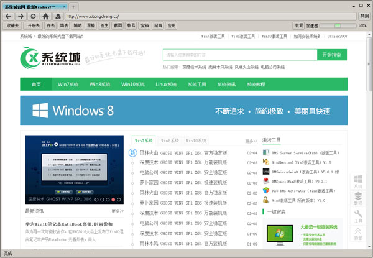This screenshot has width=373, height=258.
Task: Select 首页 in the green nav bar
Action: click(36, 84)
